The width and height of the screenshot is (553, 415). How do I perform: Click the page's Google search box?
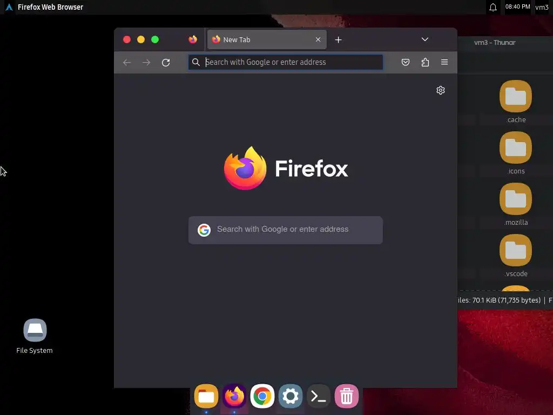pyautogui.click(x=286, y=230)
